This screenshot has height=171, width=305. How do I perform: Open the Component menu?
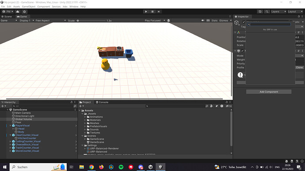[44, 7]
